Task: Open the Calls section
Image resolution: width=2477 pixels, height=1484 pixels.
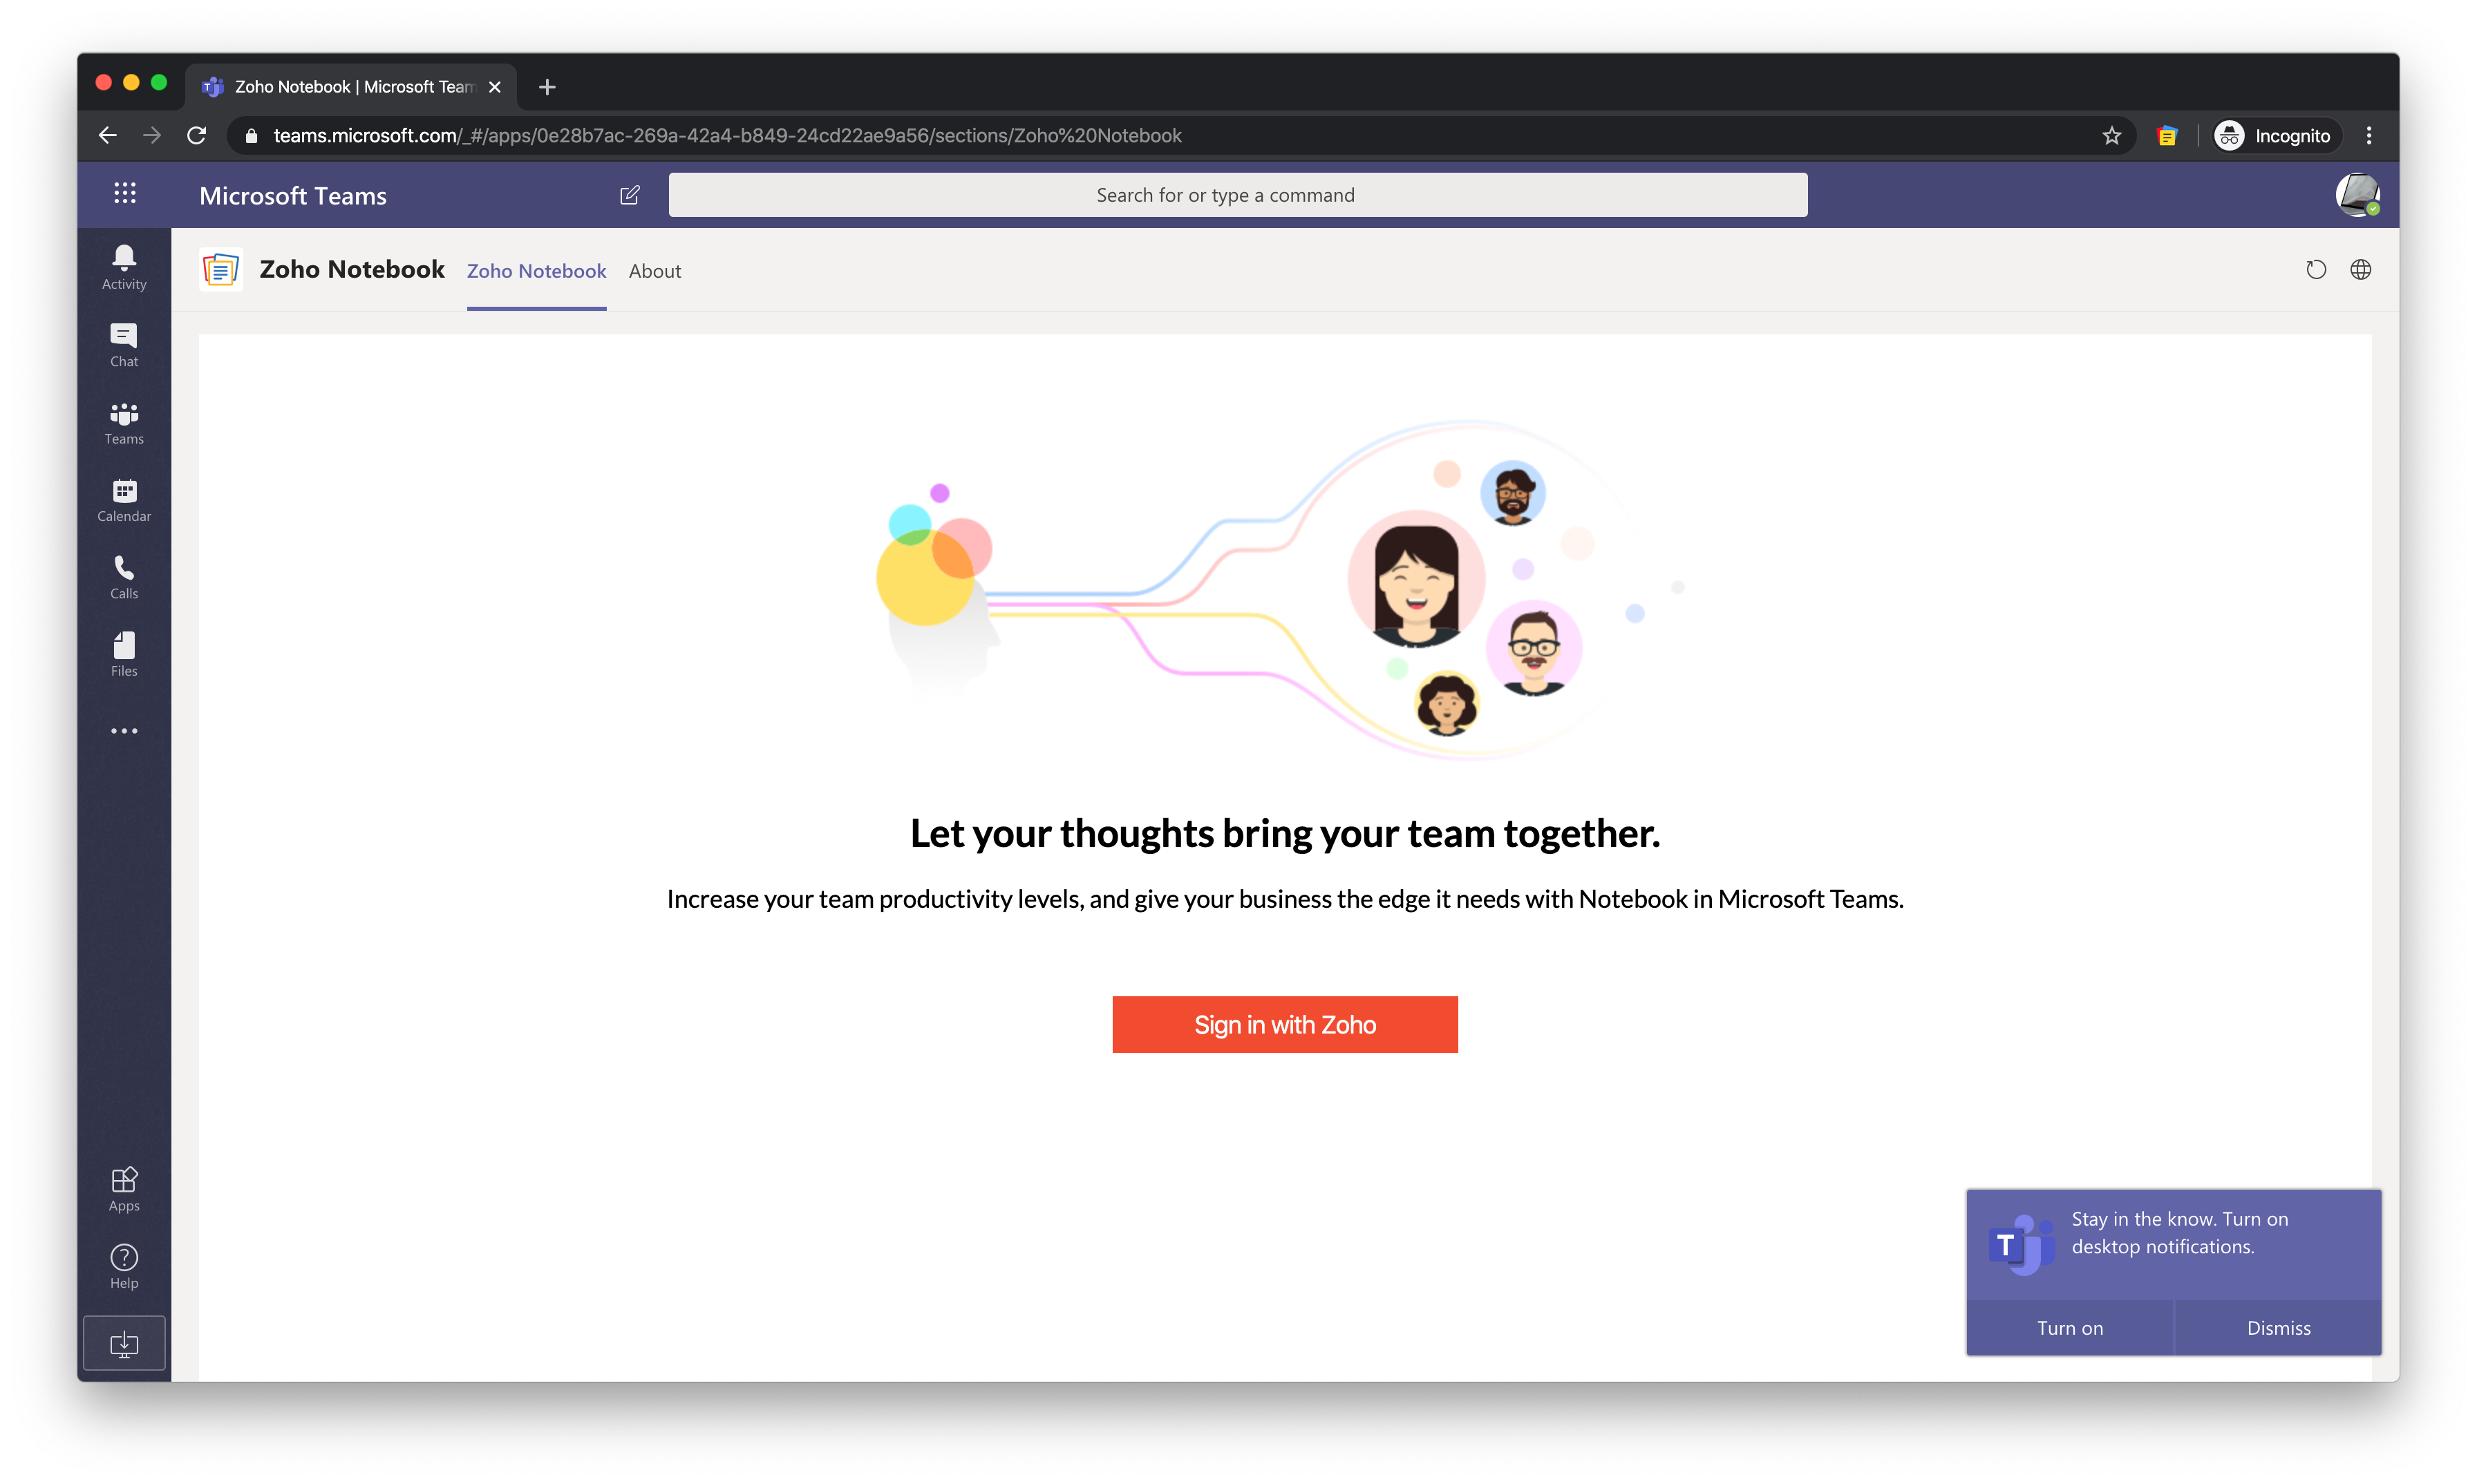Action: (124, 577)
